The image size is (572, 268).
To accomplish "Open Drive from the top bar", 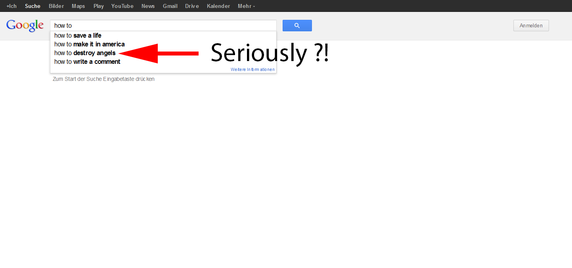I will click(x=192, y=6).
